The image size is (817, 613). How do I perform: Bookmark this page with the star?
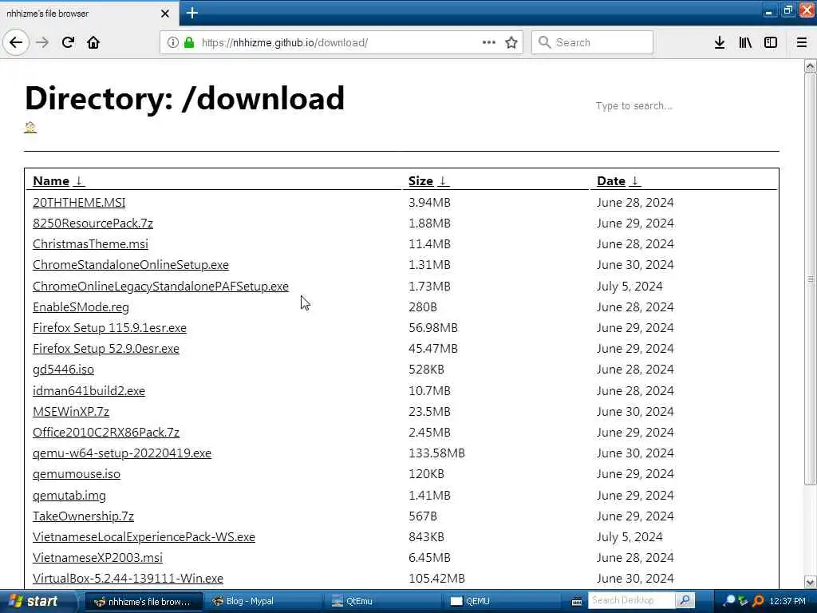pyautogui.click(x=511, y=42)
